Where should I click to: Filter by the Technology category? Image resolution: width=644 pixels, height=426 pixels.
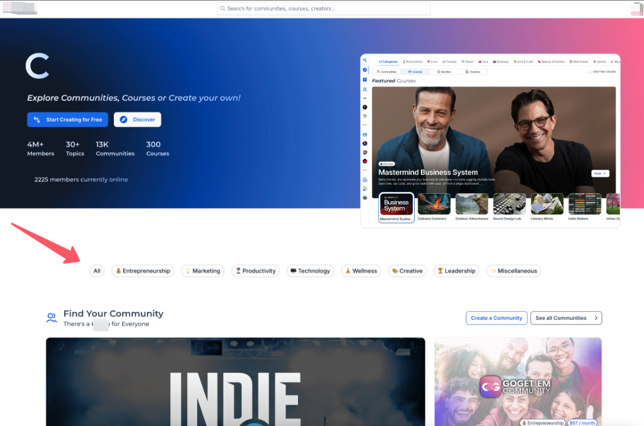[x=310, y=270]
